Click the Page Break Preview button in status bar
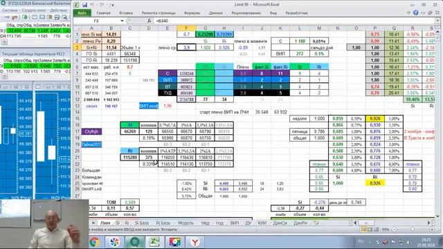This screenshot has width=443, height=249. click(376, 230)
